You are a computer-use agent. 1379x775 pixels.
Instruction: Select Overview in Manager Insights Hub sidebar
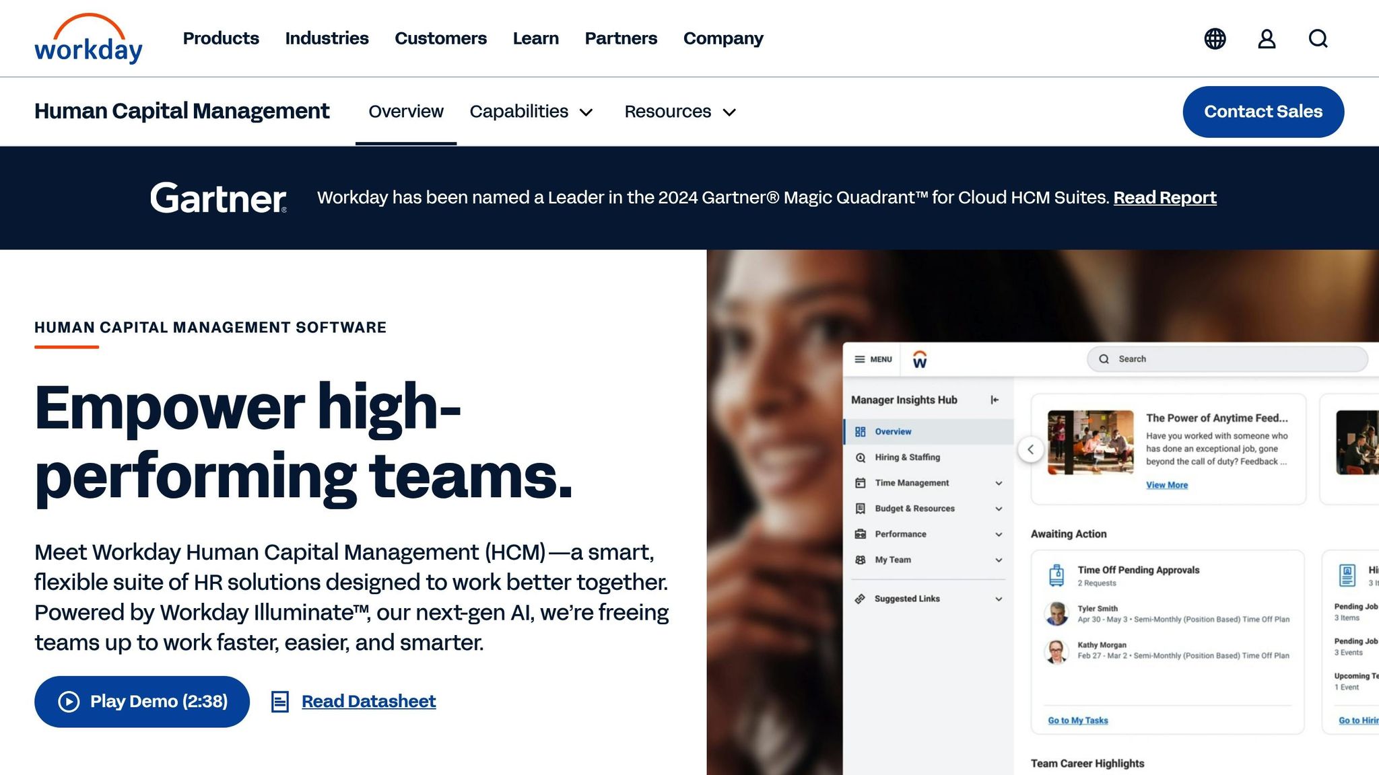coord(928,432)
